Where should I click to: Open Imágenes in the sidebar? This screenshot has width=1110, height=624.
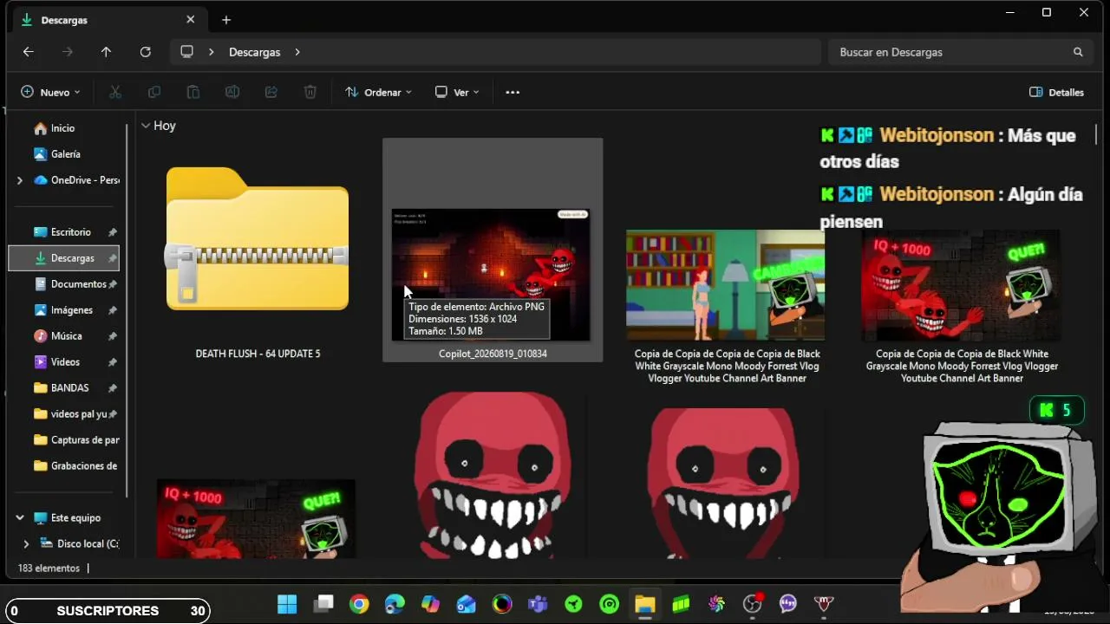click(x=63, y=310)
